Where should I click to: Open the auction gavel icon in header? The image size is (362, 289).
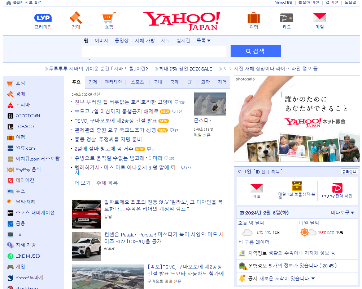coord(76,18)
